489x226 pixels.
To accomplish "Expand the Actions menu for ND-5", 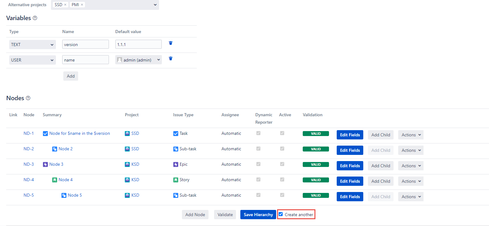I will pyautogui.click(x=411, y=197).
